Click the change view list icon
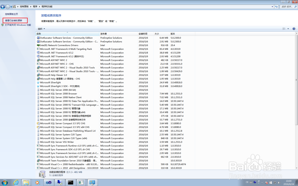 click(x=284, y=29)
